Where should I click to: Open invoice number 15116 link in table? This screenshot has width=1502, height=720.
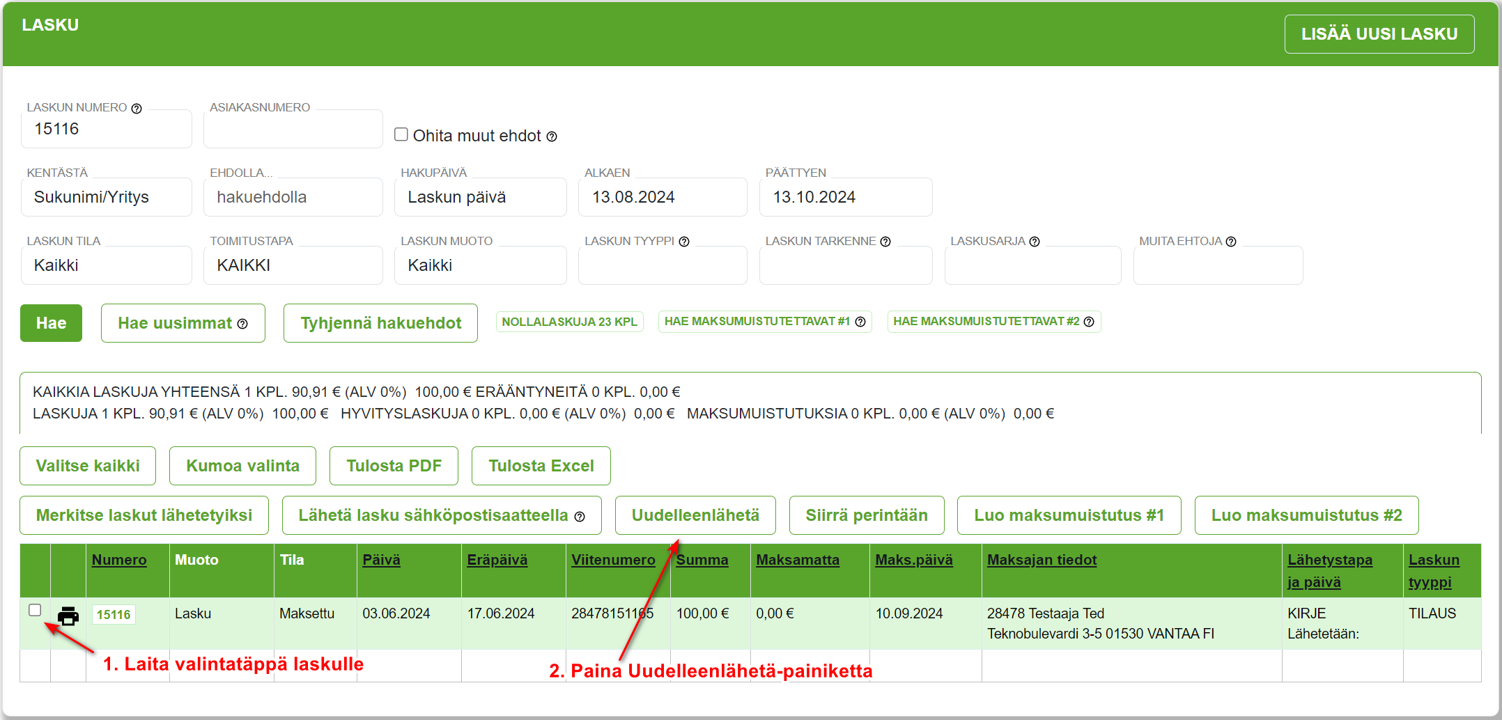pos(114,615)
